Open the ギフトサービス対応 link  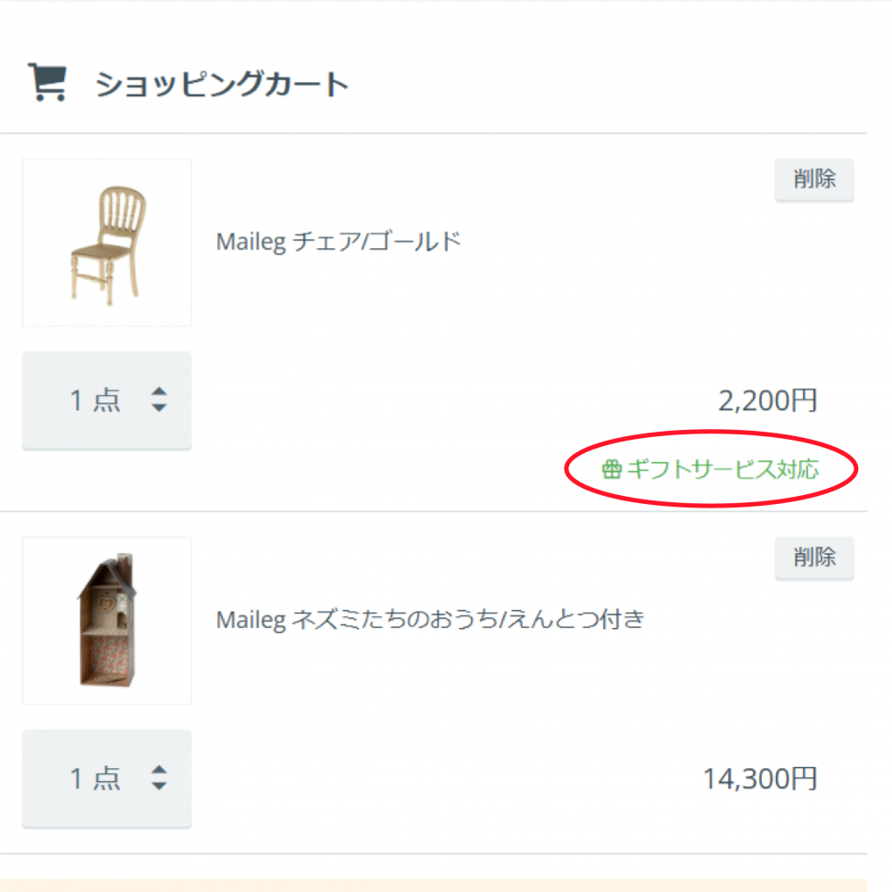722,469
